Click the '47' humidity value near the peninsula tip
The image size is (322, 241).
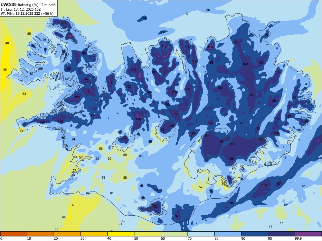click(22, 131)
